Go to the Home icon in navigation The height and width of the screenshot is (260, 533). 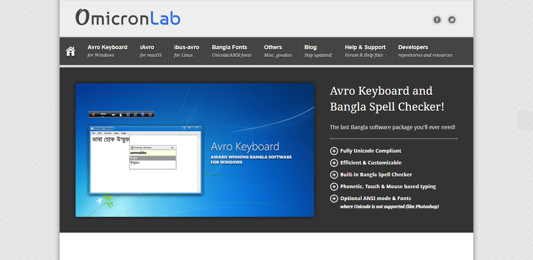coord(70,51)
